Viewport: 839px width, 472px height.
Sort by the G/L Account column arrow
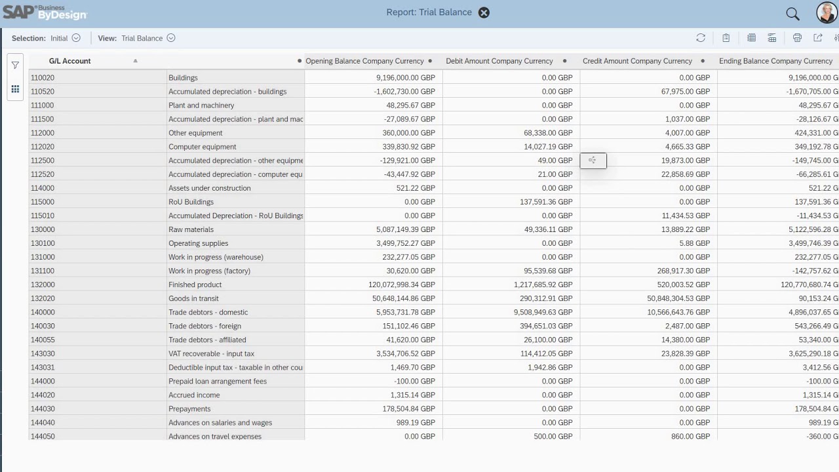point(135,61)
